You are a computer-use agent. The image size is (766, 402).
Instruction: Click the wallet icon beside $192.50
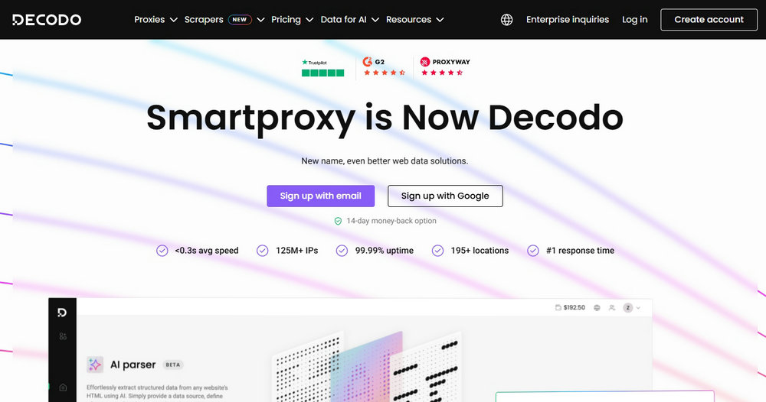[558, 307]
